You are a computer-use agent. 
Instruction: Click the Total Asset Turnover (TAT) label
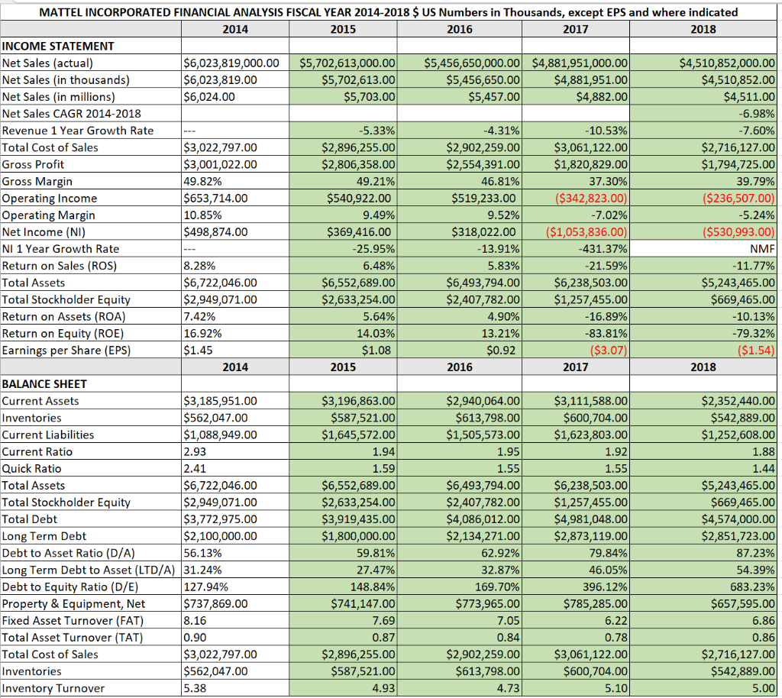73,638
